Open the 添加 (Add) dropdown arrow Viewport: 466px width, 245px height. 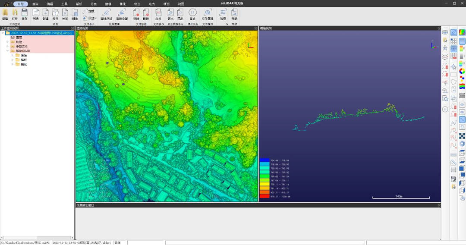coord(96,19)
